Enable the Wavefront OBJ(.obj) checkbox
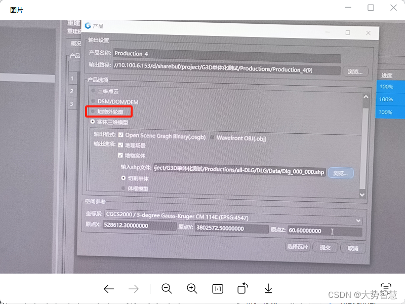 (x=212, y=137)
